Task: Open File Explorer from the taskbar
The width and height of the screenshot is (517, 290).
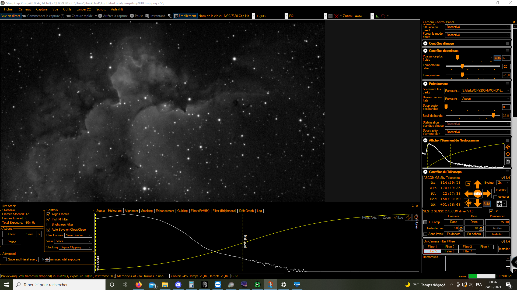Action: [165, 285]
